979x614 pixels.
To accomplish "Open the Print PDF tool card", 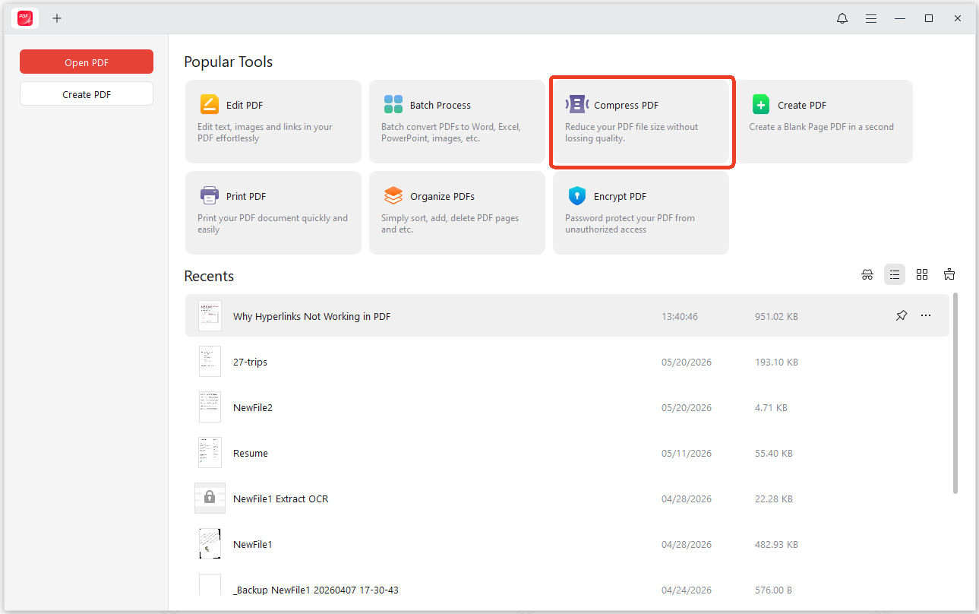I will tap(273, 213).
